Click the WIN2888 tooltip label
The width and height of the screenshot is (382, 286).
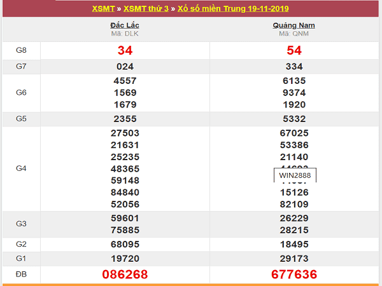pos(295,175)
